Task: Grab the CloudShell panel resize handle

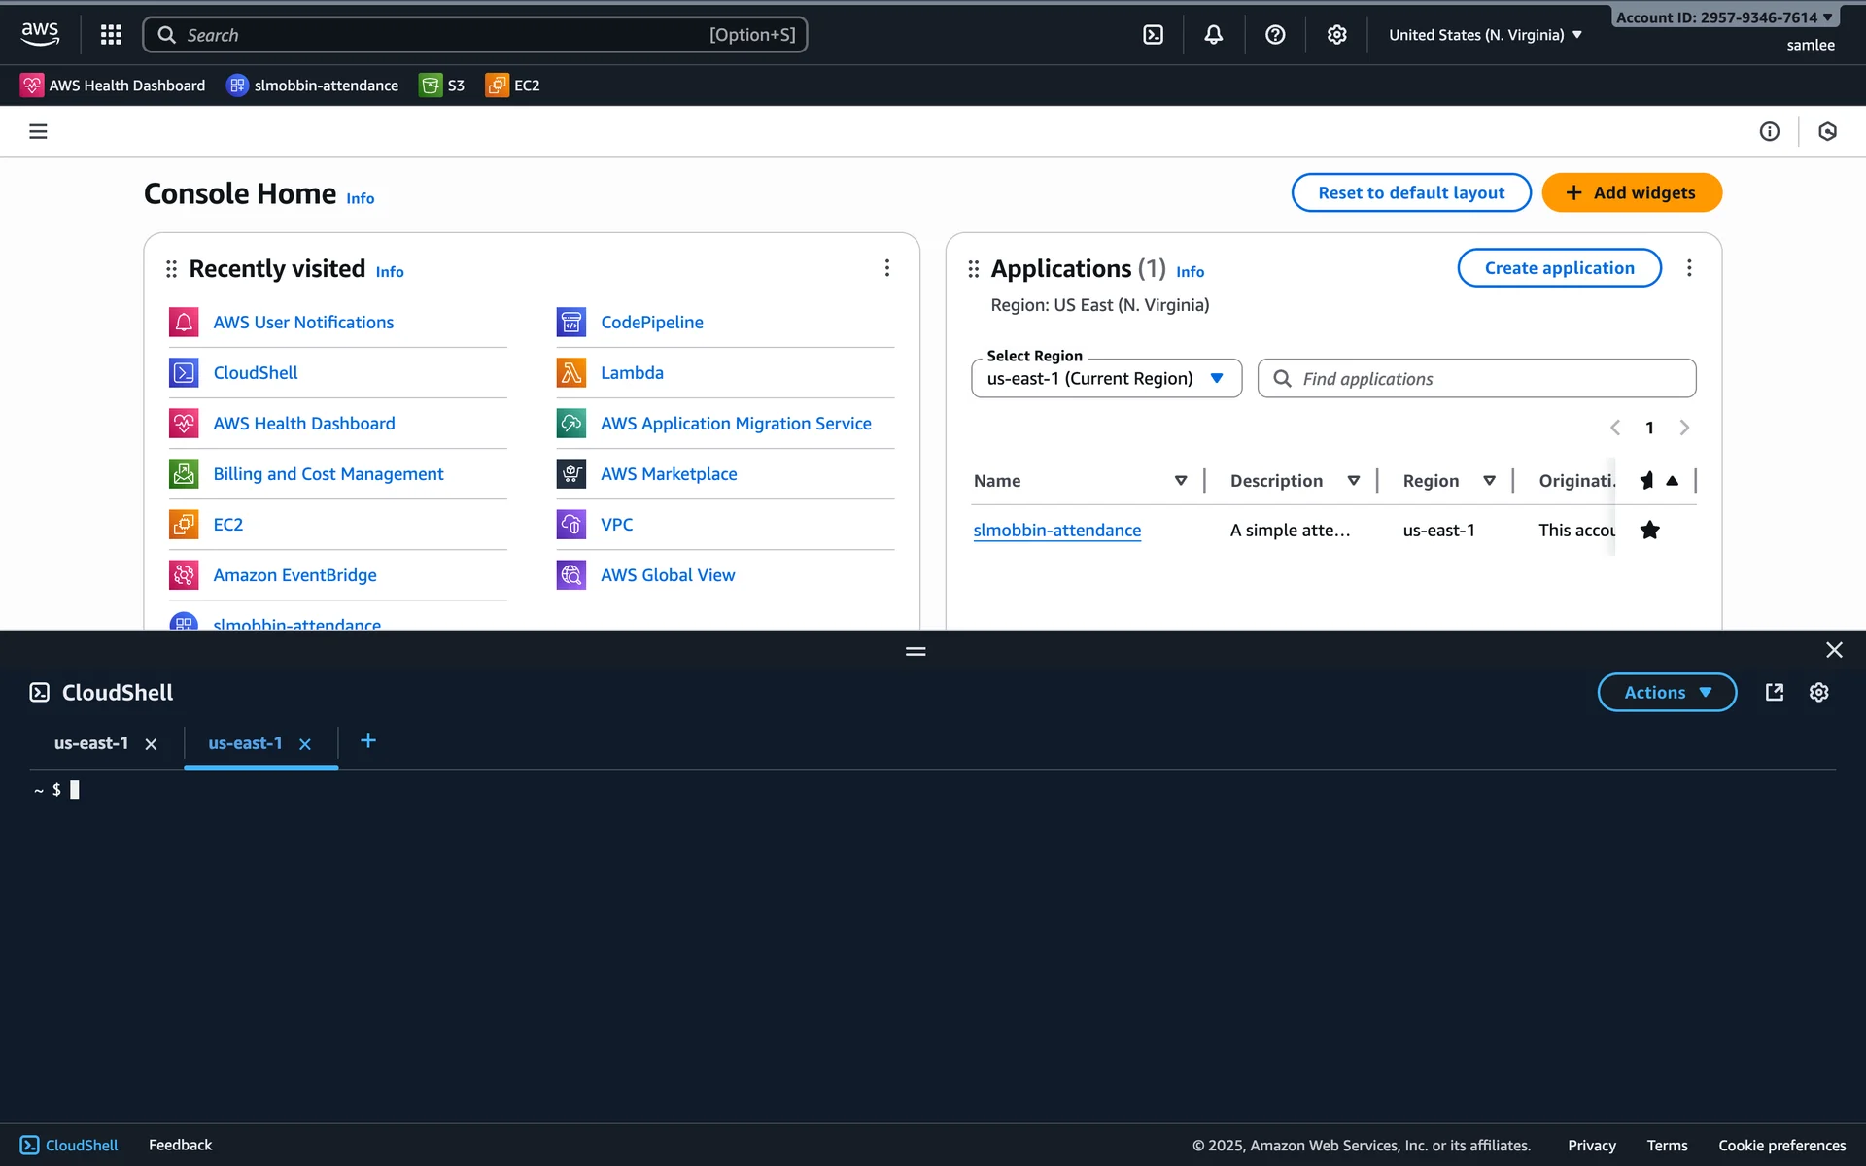Action: coord(915,651)
